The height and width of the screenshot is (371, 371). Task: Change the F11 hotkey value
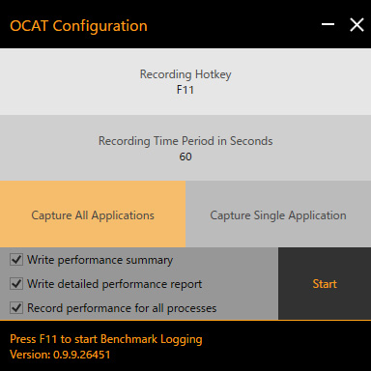(185, 90)
